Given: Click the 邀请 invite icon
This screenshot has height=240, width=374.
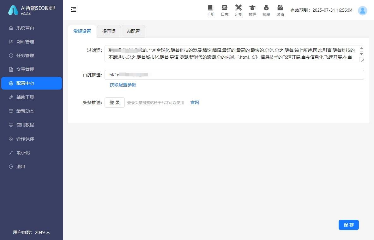Looking at the screenshot, I should pos(280,10).
